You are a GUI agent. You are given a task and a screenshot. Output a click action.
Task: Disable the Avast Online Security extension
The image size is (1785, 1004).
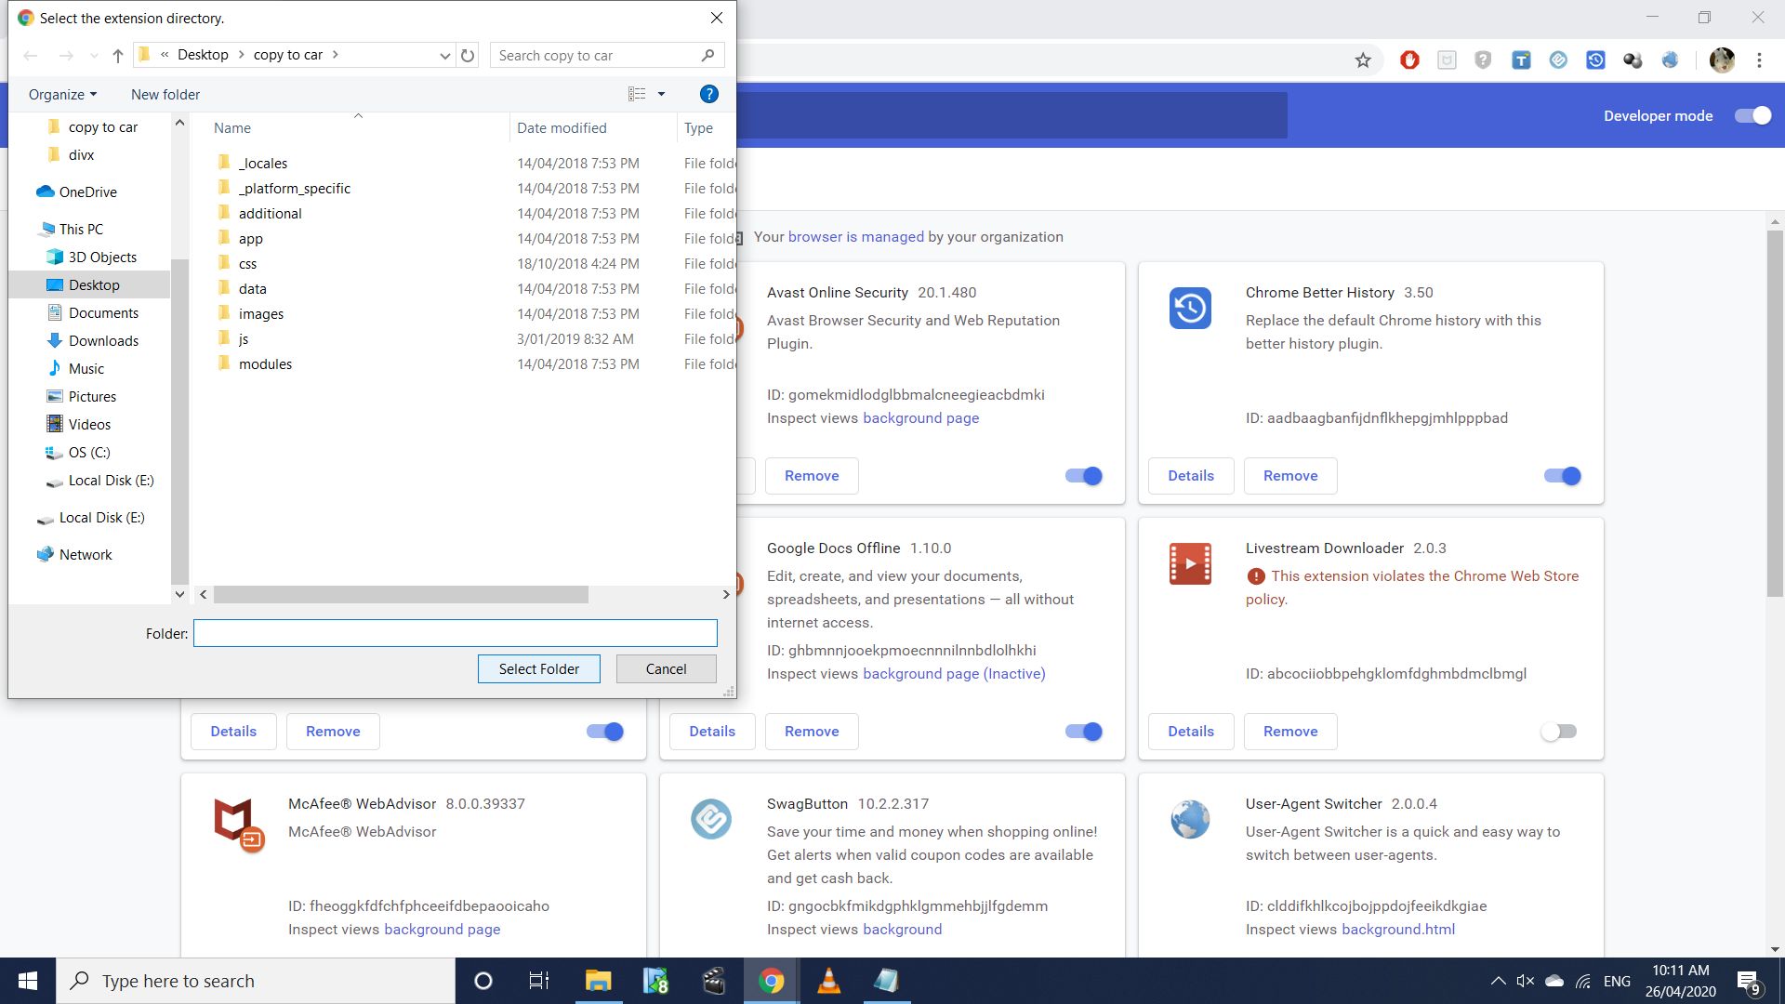click(1083, 476)
